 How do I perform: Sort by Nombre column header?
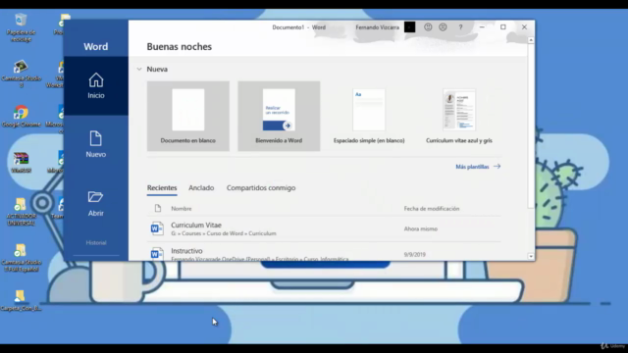(182, 209)
